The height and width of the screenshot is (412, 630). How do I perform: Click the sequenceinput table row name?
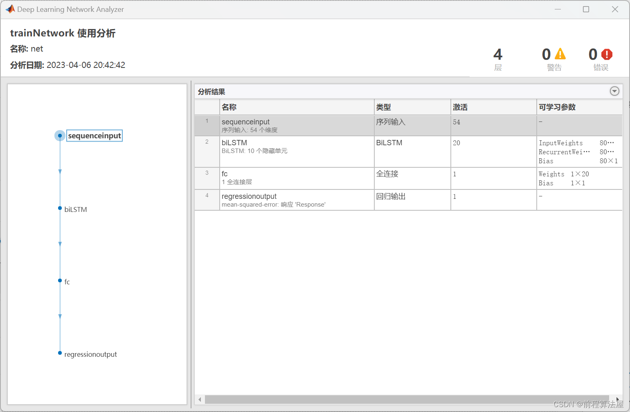click(245, 122)
